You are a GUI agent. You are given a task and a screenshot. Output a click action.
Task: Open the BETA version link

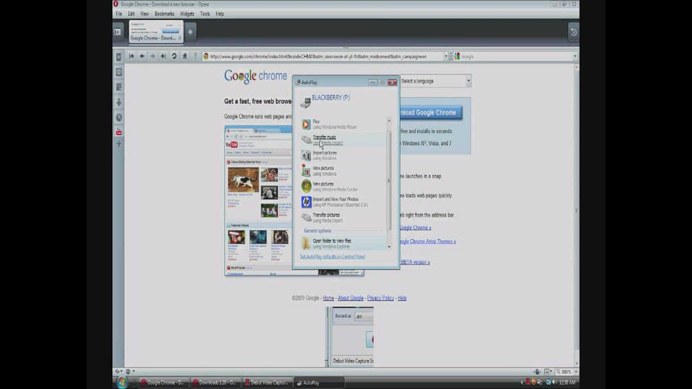tap(415, 262)
